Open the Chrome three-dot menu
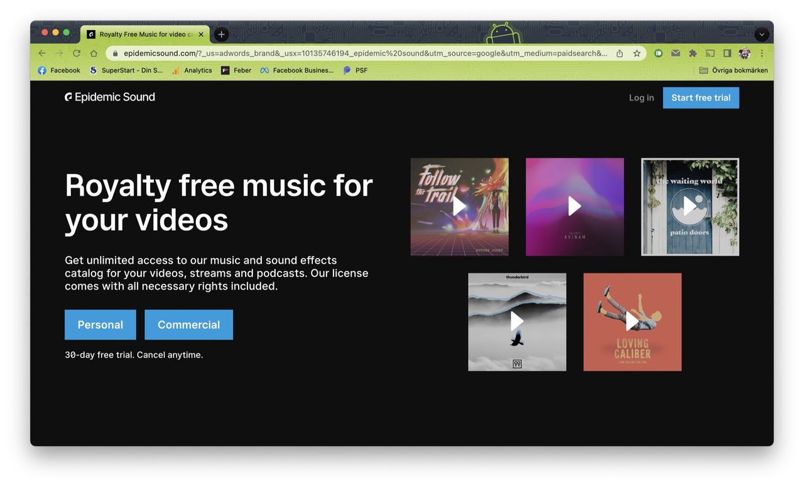804x486 pixels. coord(762,53)
